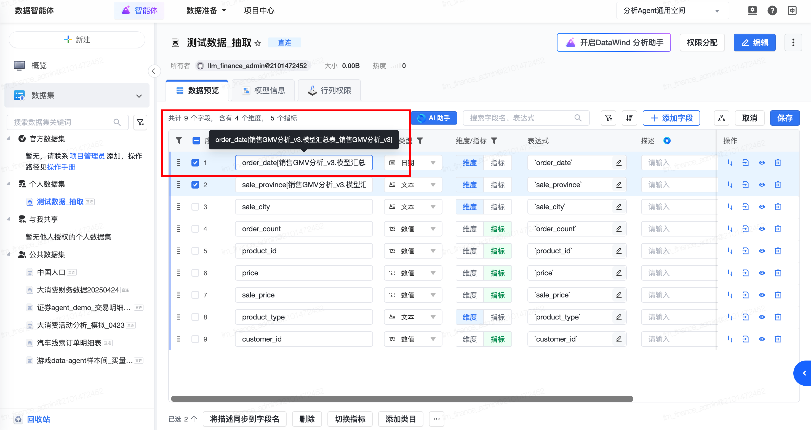
Task: Filter by 维度/指标 column funnel icon
Action: 494,141
